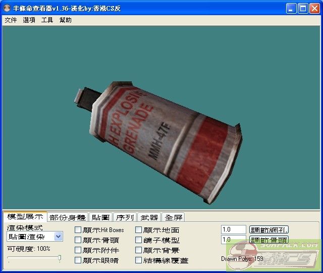Screen dimensions: 323x273
Task: Expand the 渲染模式 dropdown
Action: 58,237
